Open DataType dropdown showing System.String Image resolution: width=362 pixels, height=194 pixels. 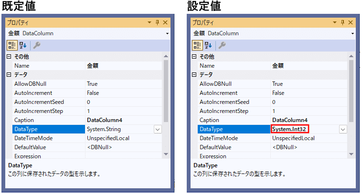point(158,129)
